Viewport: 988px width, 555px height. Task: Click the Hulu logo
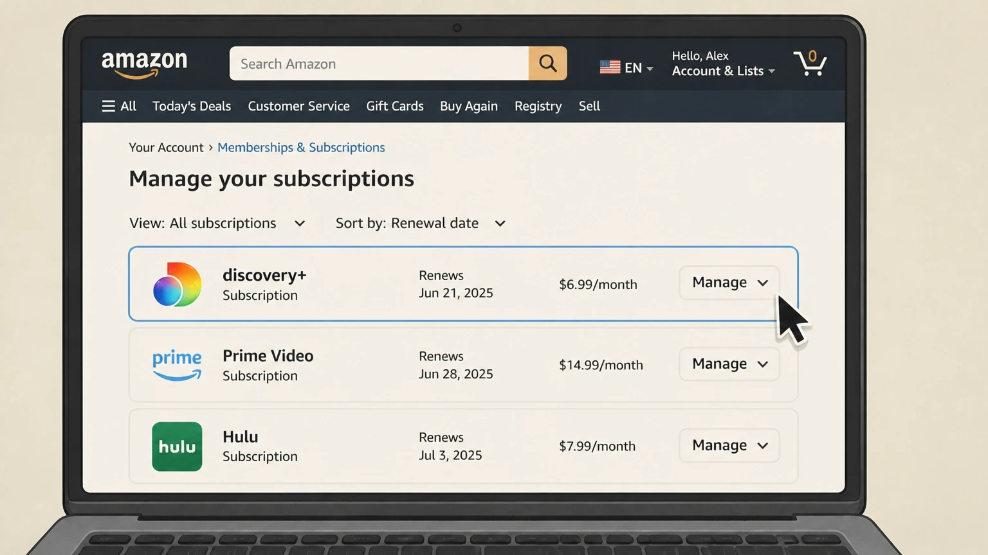coord(177,446)
